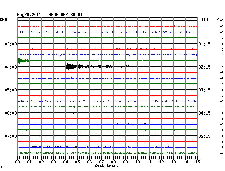This screenshot has width=225, height=171.
Task: Select minute tick label 08
Action: click(113, 162)
